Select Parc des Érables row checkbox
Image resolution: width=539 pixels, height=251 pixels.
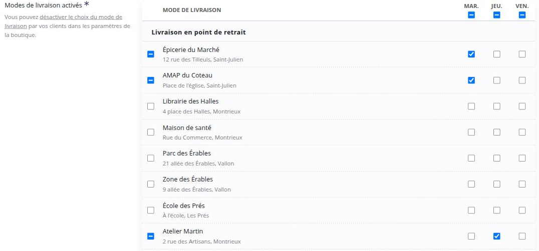coord(151,158)
